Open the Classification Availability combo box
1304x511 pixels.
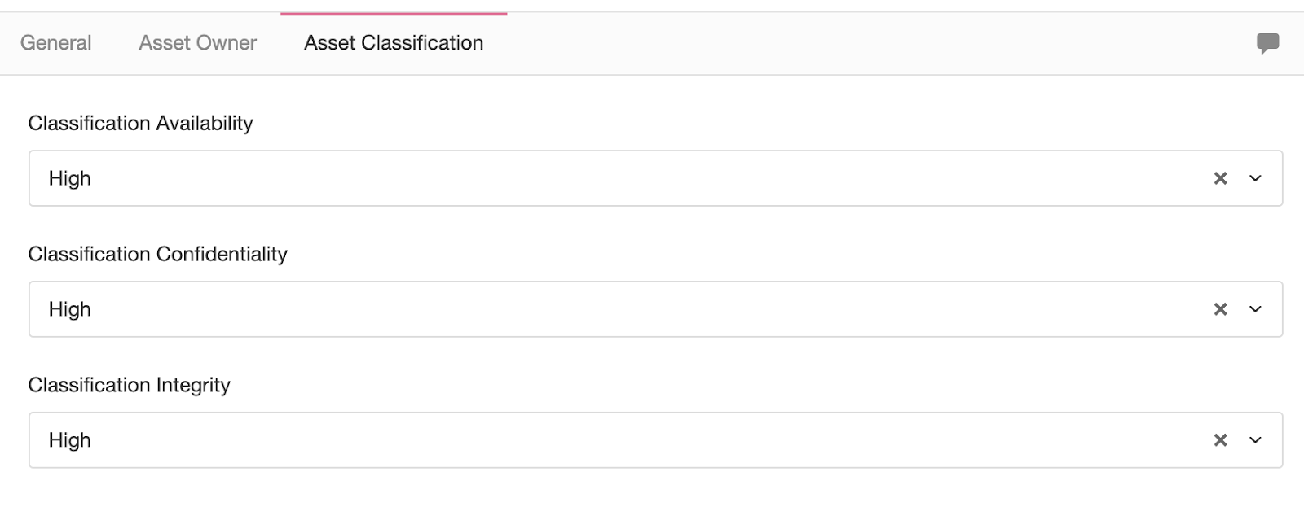(656, 178)
